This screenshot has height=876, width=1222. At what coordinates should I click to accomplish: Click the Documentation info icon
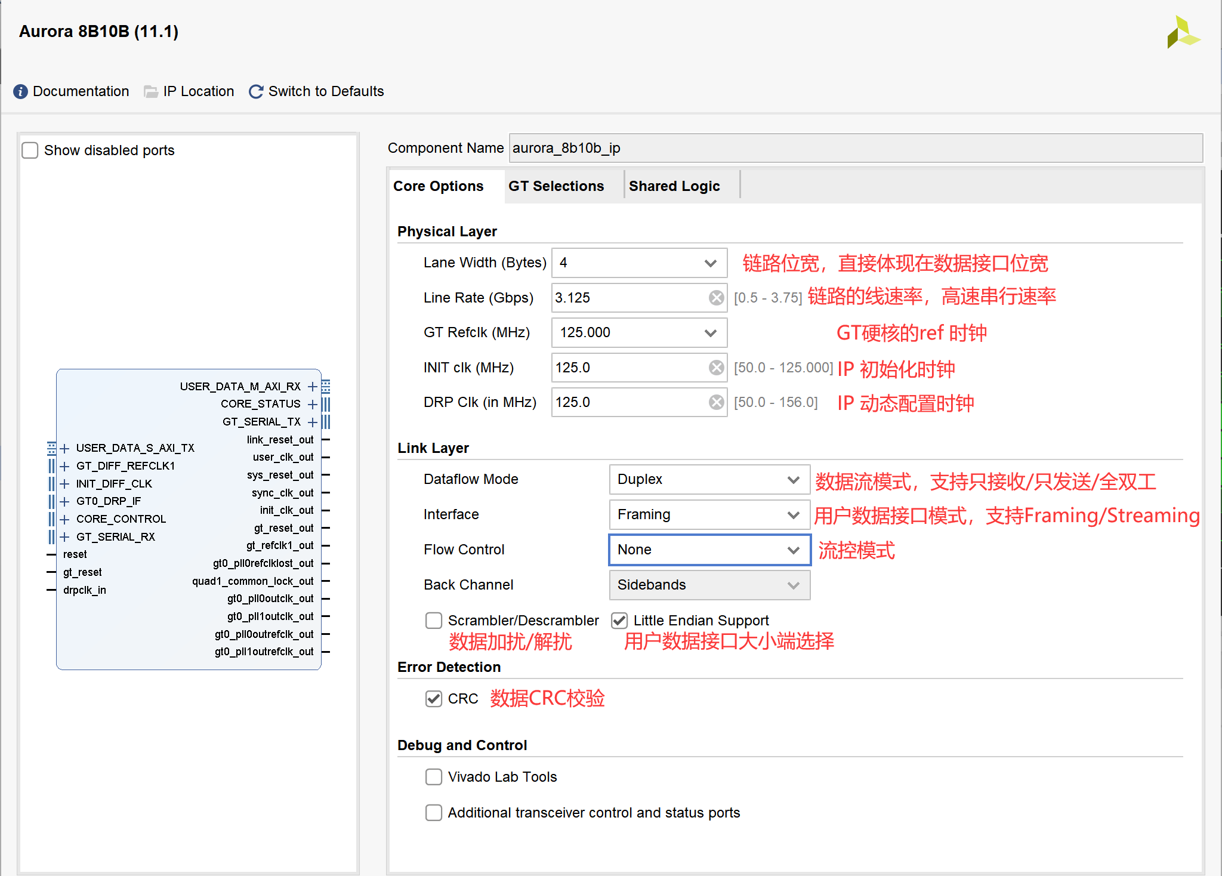[x=20, y=91]
